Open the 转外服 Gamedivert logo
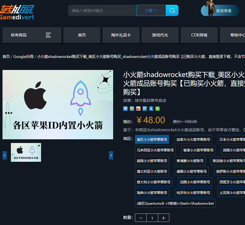Screen dimensions: 245x225 click(x=17, y=12)
